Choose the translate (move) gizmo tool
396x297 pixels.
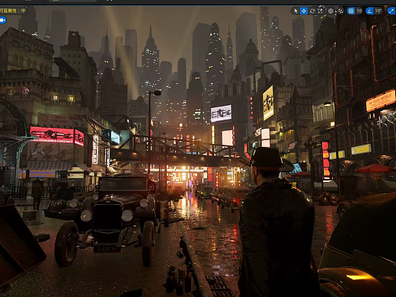point(304,11)
